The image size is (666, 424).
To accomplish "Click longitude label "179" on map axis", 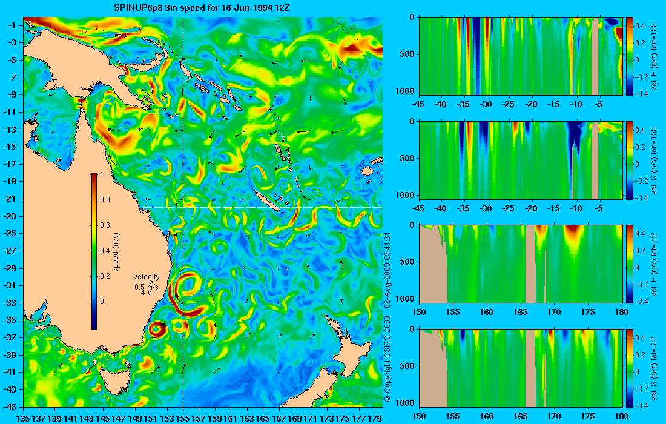I will pos(375,418).
